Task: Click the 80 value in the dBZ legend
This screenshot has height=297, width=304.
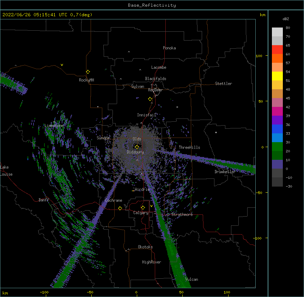Action: pos(288,28)
